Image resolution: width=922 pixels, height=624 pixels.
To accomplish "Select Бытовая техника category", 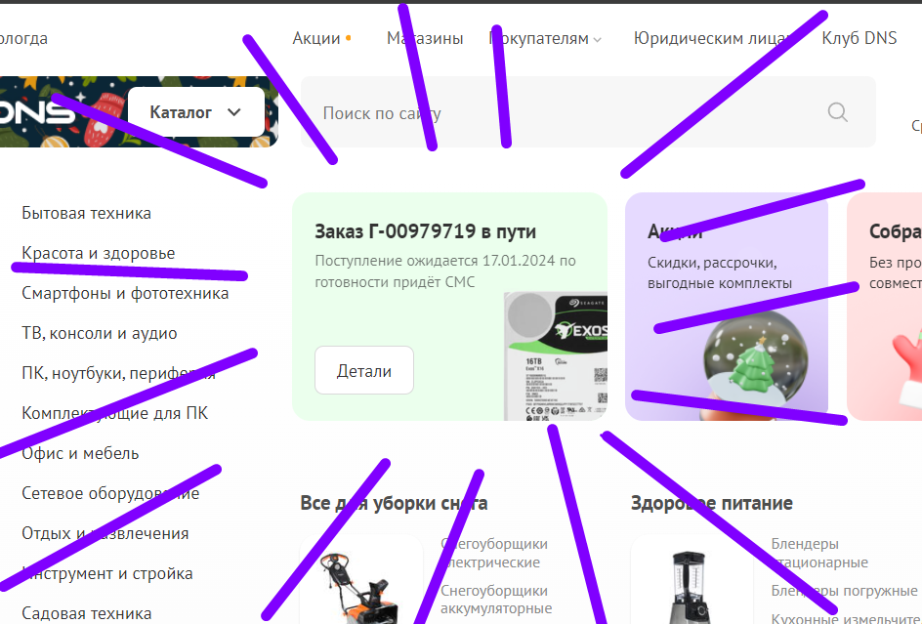I will tap(86, 213).
